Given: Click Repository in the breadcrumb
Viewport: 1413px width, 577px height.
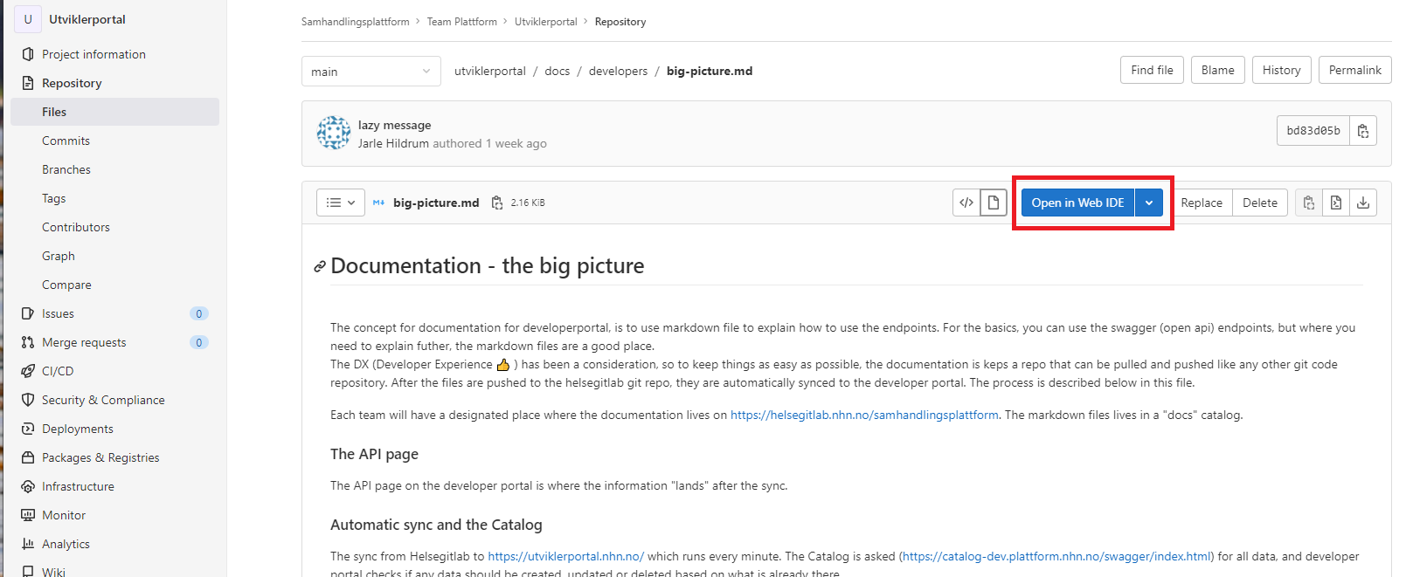Looking at the screenshot, I should (x=620, y=22).
